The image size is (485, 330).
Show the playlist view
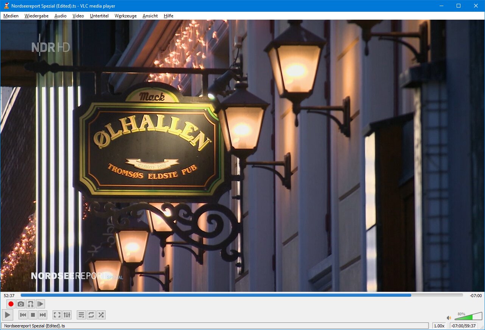point(81,315)
